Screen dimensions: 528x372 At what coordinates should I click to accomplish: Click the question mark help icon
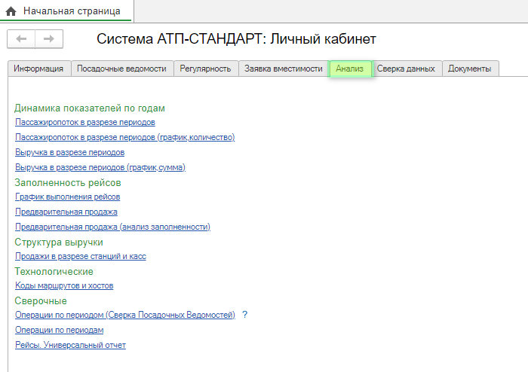[x=244, y=315]
